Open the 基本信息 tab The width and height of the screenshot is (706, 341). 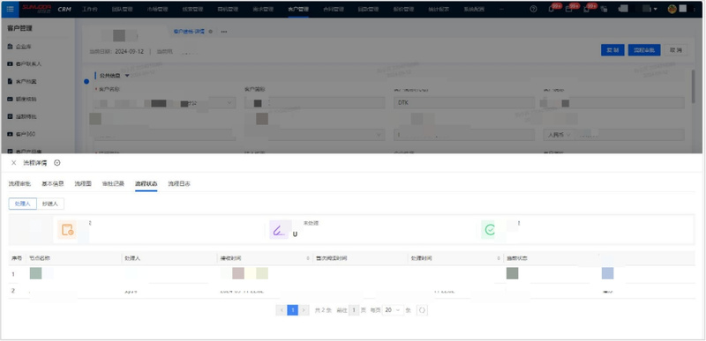pos(53,184)
